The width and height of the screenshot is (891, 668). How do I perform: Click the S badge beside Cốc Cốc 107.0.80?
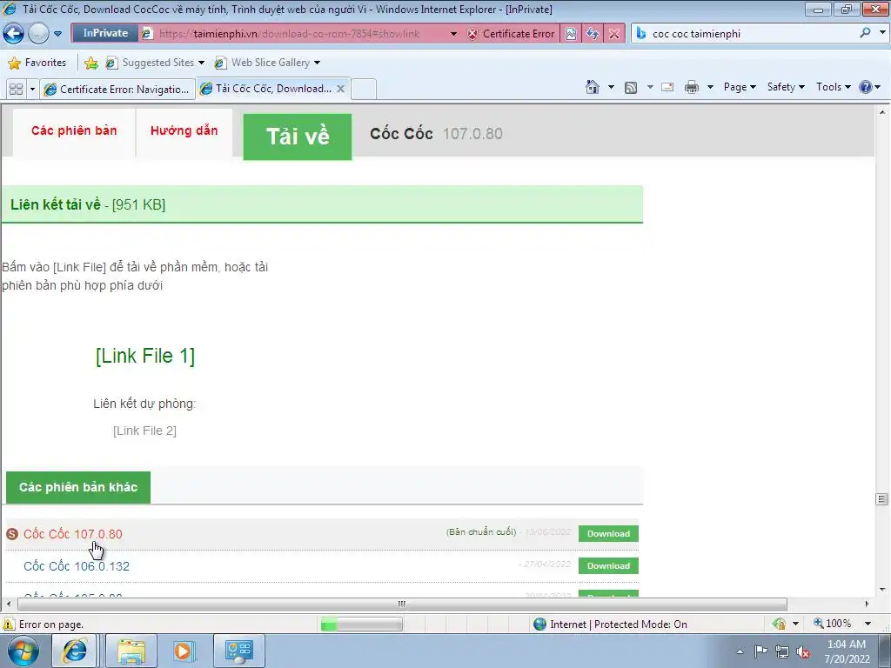pos(12,534)
